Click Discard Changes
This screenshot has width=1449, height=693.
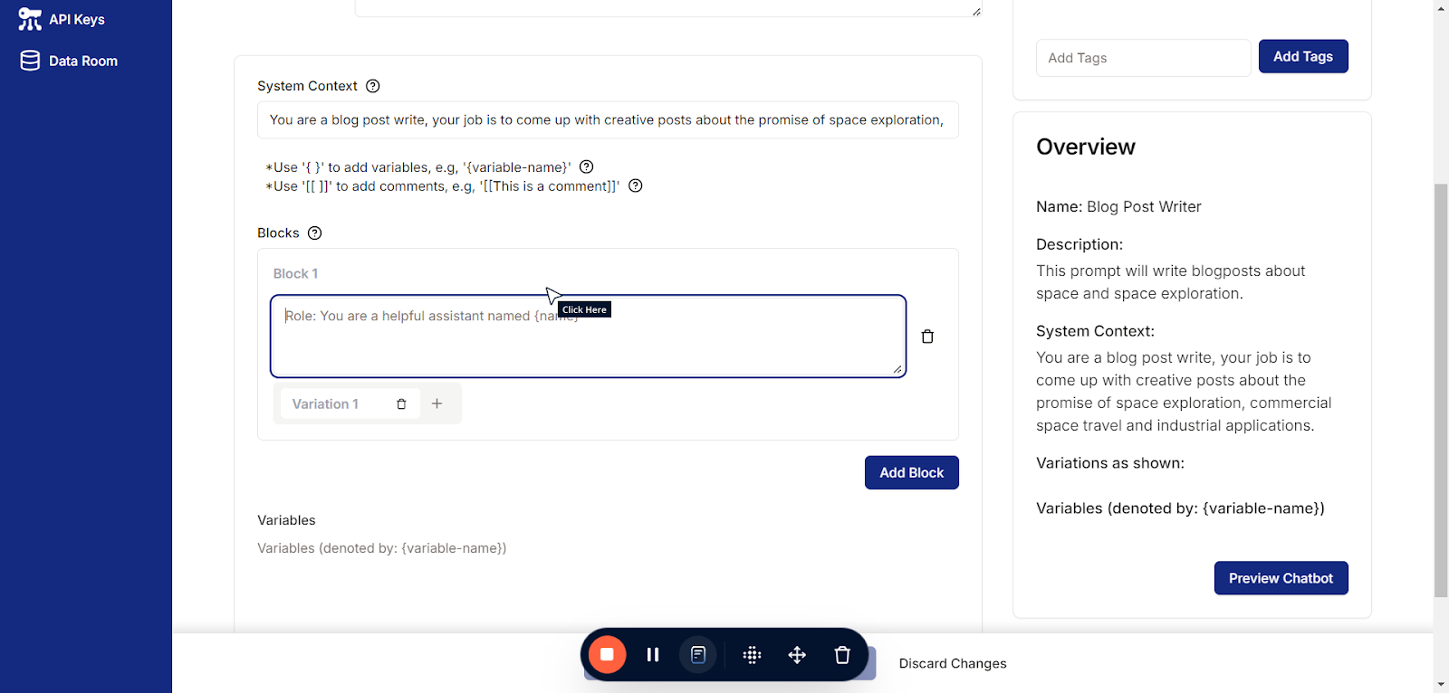952,663
